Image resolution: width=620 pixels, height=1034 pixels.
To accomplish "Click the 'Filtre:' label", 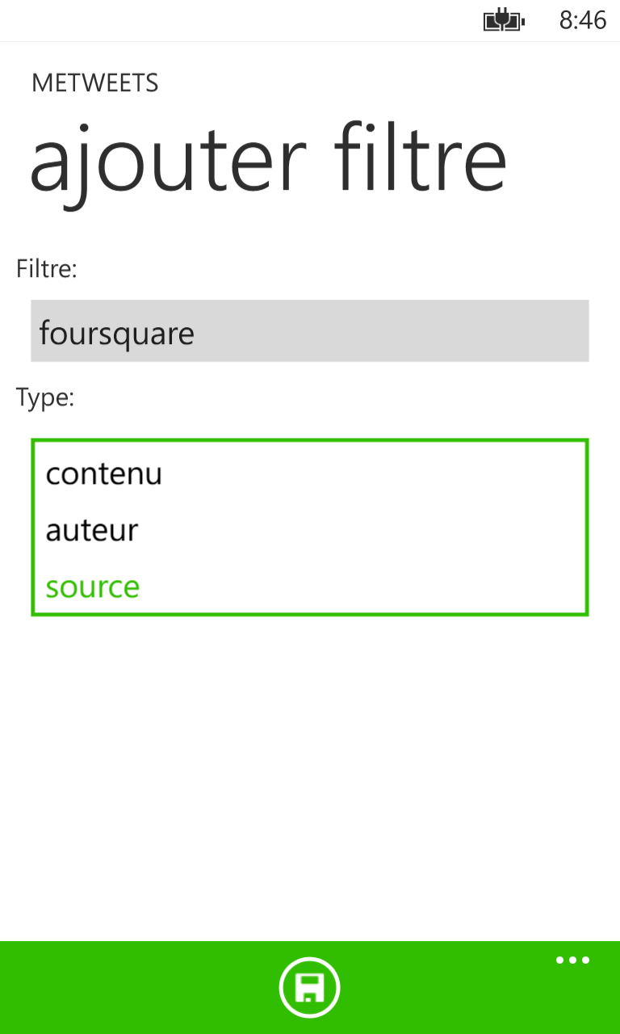I will [46, 269].
